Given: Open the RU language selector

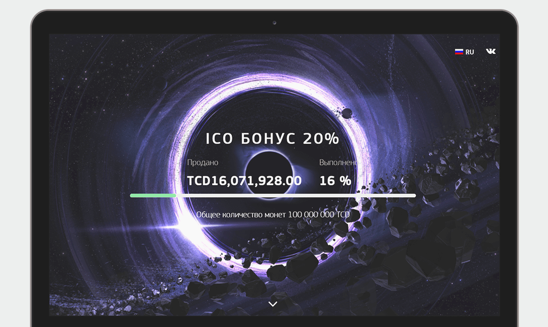Looking at the screenshot, I should coord(465,52).
